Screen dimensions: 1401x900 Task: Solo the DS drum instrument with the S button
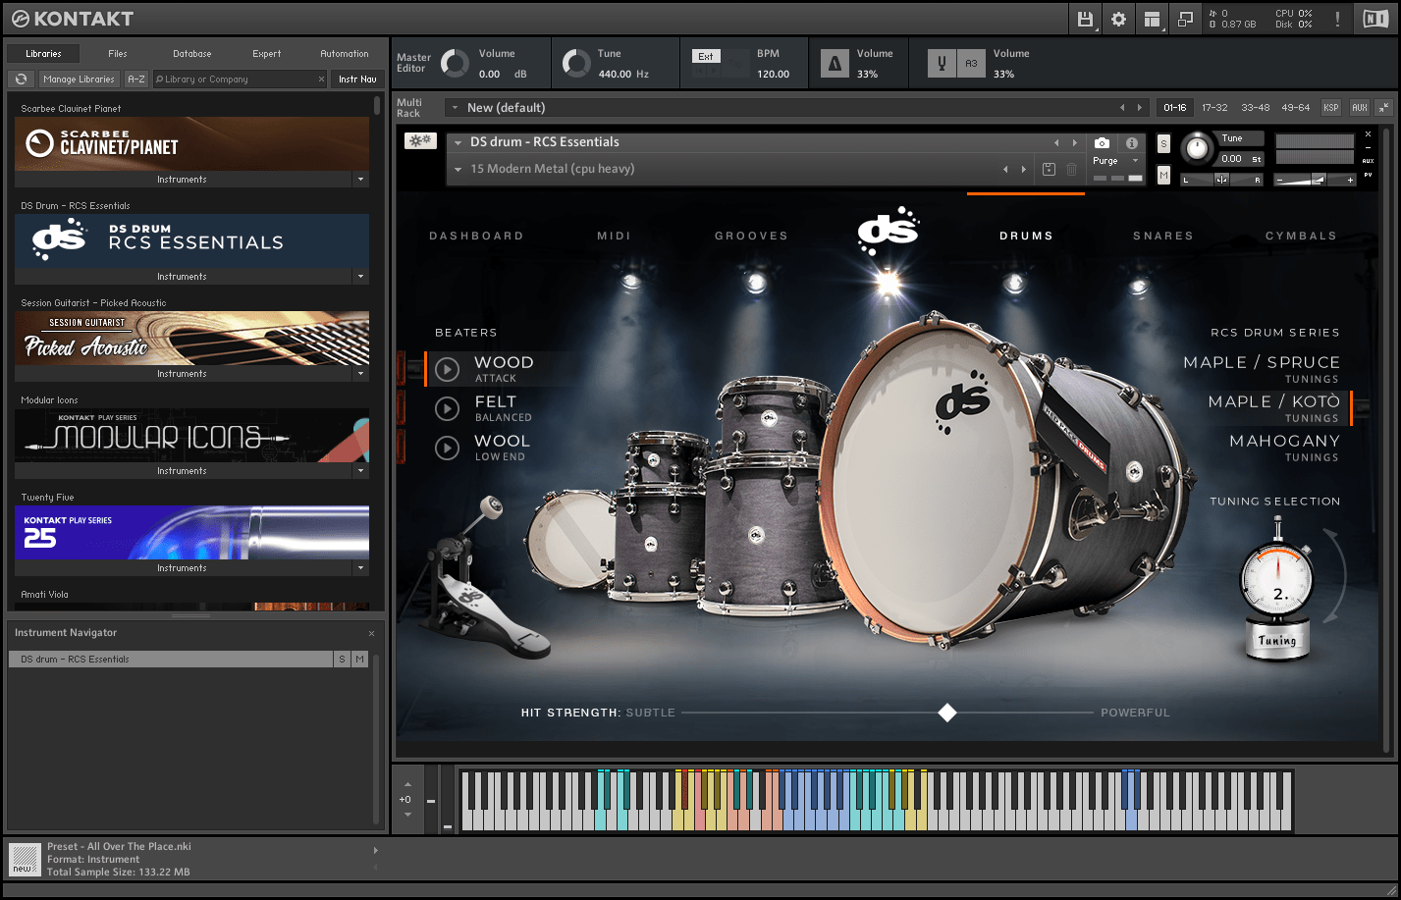click(x=1163, y=143)
